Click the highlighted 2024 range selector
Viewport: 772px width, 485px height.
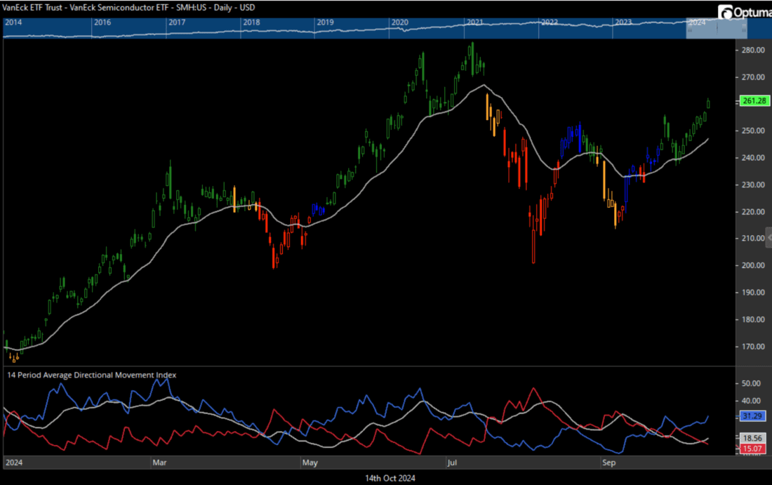click(716, 28)
